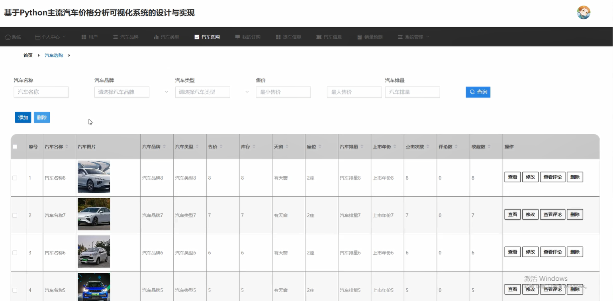
Task: Click 查看评论 for row 汽车名称6
Action: coord(552,252)
